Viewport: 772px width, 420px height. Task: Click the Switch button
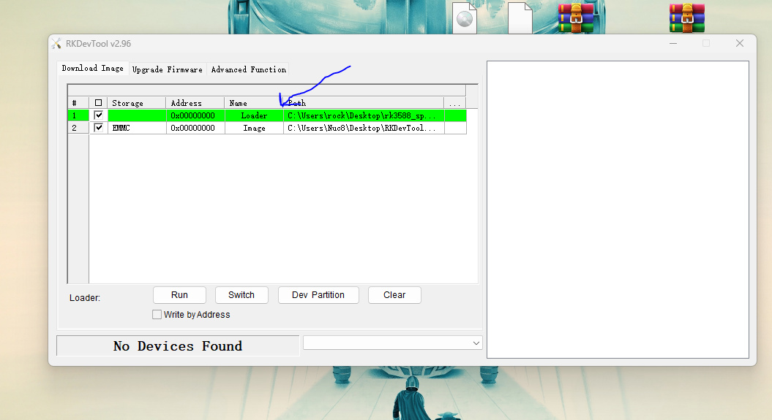(241, 295)
